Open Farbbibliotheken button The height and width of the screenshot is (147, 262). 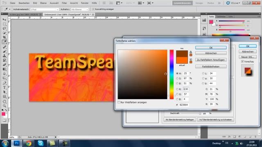211,67
